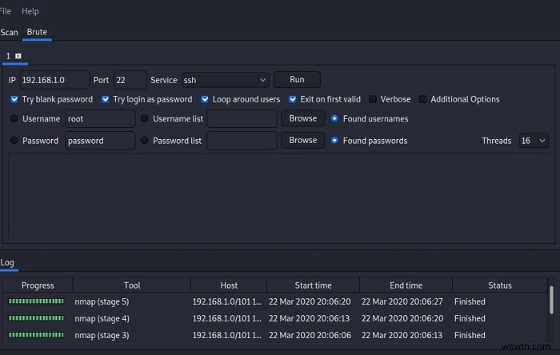Click the Password field containing password

pos(100,141)
